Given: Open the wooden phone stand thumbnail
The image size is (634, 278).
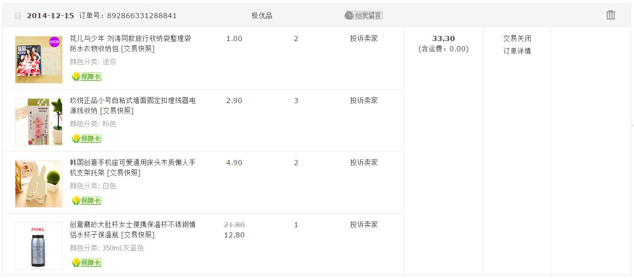Looking at the screenshot, I should (39, 184).
